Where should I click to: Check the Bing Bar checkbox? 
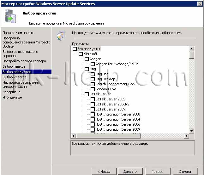[x=93, y=74]
